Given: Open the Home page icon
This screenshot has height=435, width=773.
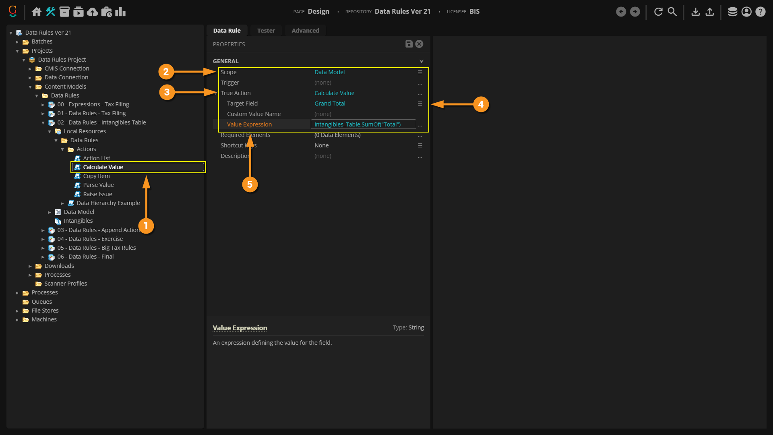Looking at the screenshot, I should (37, 12).
